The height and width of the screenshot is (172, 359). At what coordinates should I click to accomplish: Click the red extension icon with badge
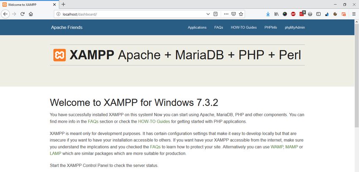(302, 13)
